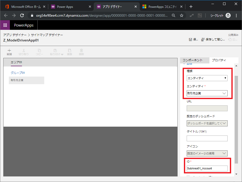Switch to the PowerApps コミュニティ tab

pyautogui.click(x=160, y=7)
